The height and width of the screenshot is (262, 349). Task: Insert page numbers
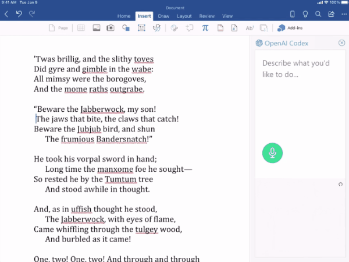coord(234,28)
